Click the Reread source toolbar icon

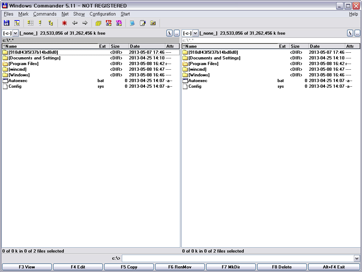coord(6,23)
